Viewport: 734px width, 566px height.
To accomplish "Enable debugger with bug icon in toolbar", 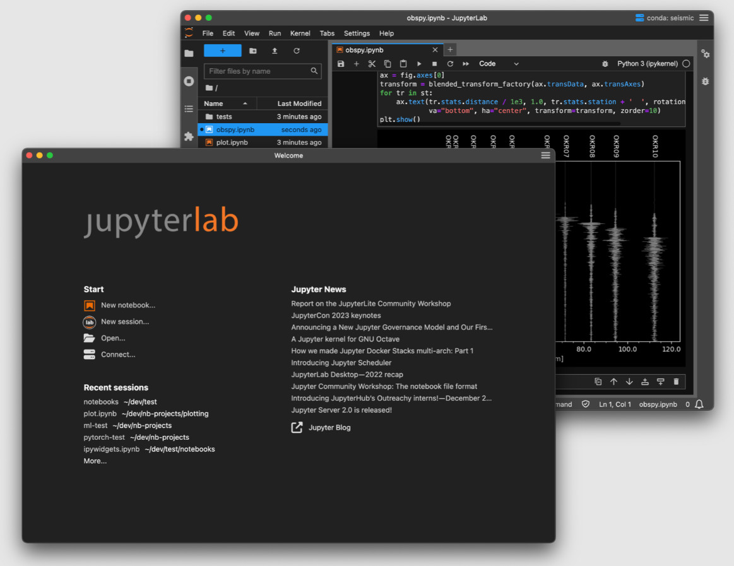I will [x=605, y=64].
